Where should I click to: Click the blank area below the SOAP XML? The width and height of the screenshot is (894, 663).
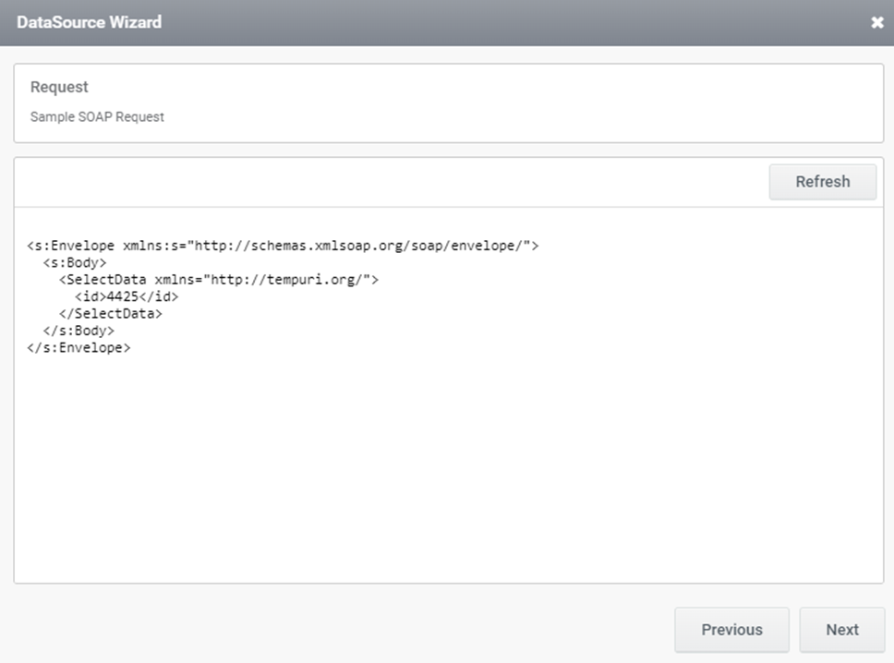tap(449, 467)
